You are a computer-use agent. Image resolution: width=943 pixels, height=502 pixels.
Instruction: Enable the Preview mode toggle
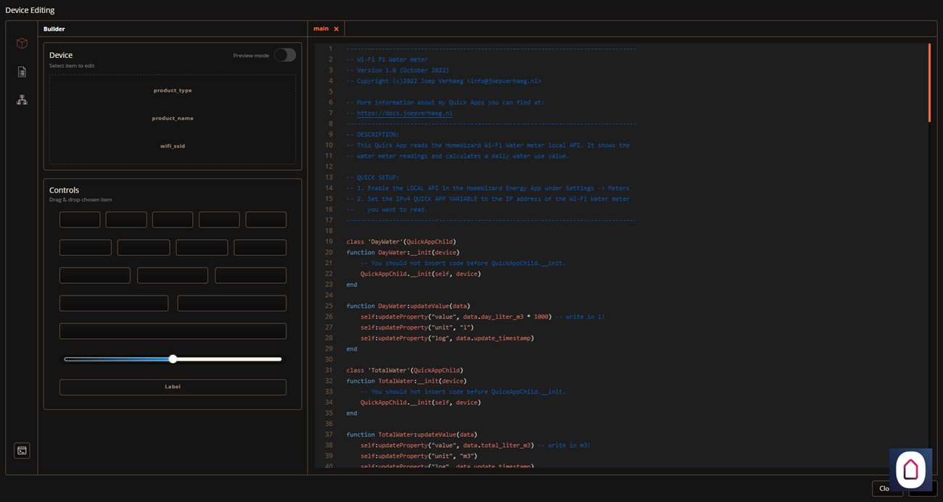tap(284, 55)
